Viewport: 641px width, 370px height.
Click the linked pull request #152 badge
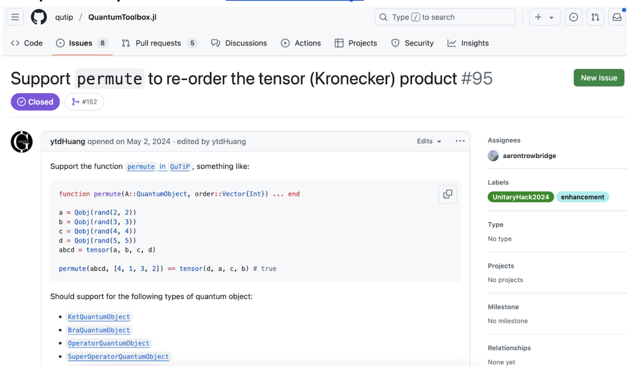pos(84,102)
